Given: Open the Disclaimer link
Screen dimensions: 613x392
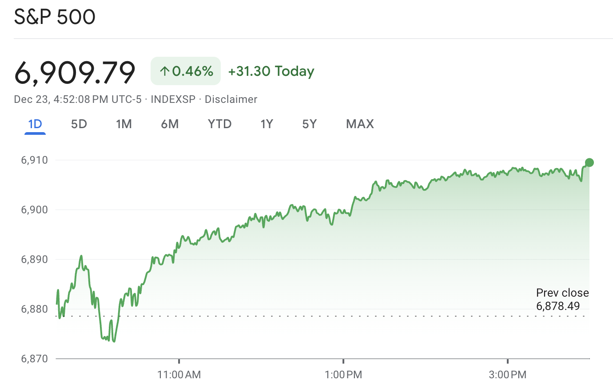Looking at the screenshot, I should (231, 99).
